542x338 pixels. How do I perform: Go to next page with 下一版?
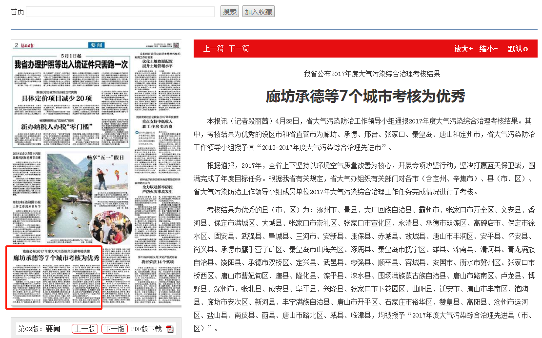115,329
